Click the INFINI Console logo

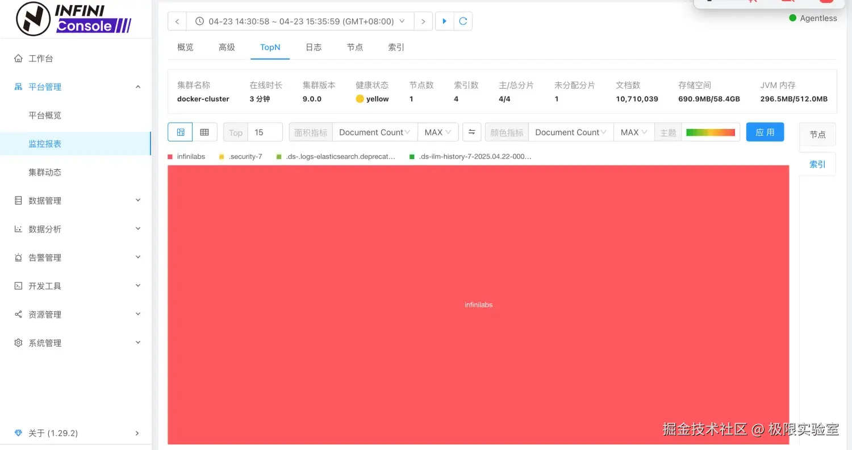(x=74, y=19)
